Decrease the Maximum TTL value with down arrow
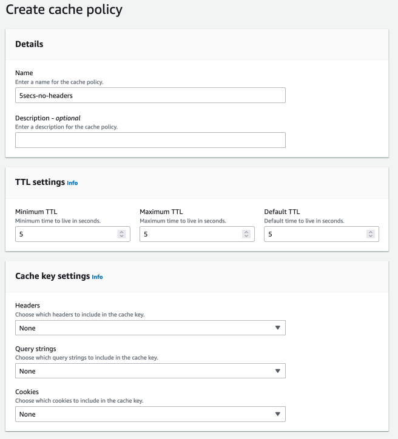Image resolution: width=398 pixels, height=439 pixels. click(x=246, y=236)
